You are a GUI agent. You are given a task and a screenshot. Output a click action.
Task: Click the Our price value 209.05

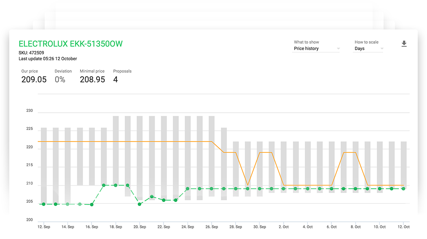pyautogui.click(x=34, y=80)
